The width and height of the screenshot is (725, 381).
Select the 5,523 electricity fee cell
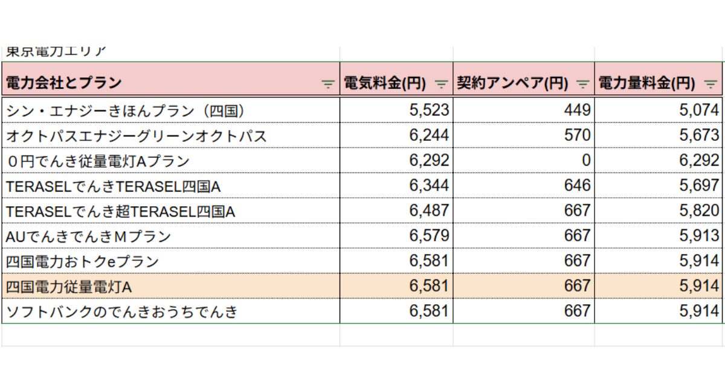396,110
